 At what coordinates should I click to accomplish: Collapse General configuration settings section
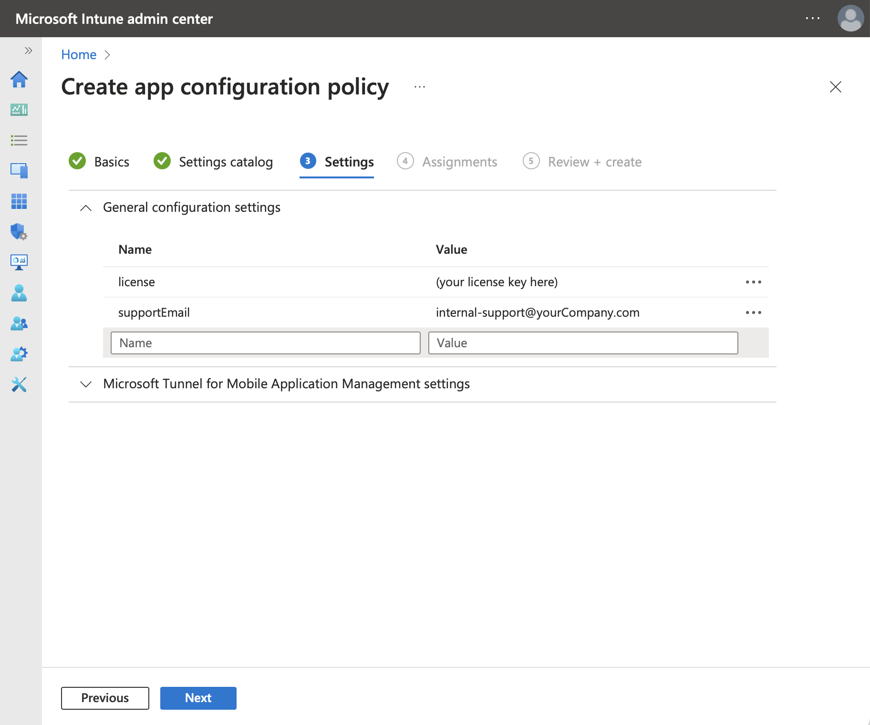coord(86,208)
